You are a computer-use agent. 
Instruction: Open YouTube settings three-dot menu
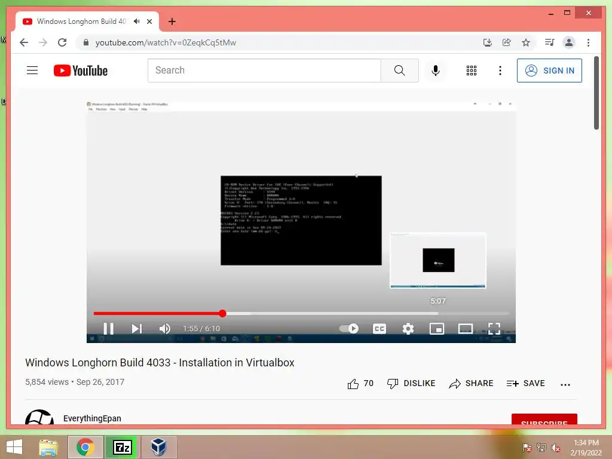tap(500, 71)
